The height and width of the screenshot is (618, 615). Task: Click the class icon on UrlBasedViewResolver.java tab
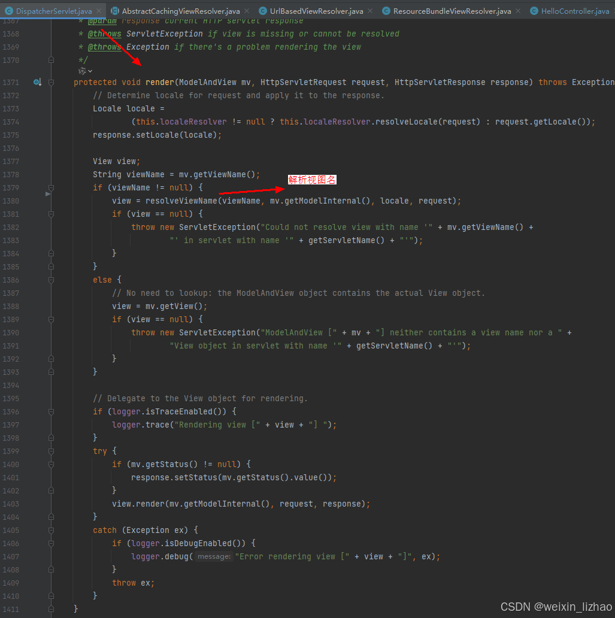(262, 11)
